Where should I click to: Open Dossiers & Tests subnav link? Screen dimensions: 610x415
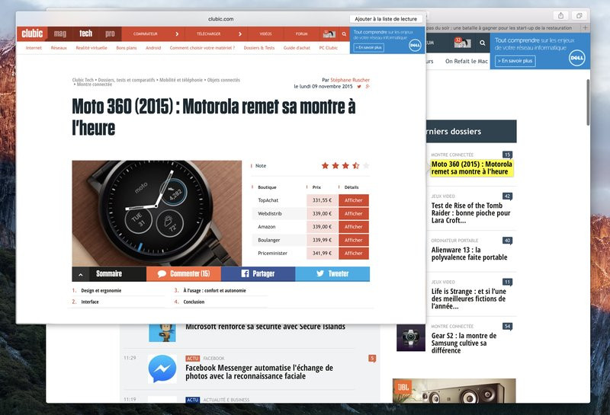(259, 48)
